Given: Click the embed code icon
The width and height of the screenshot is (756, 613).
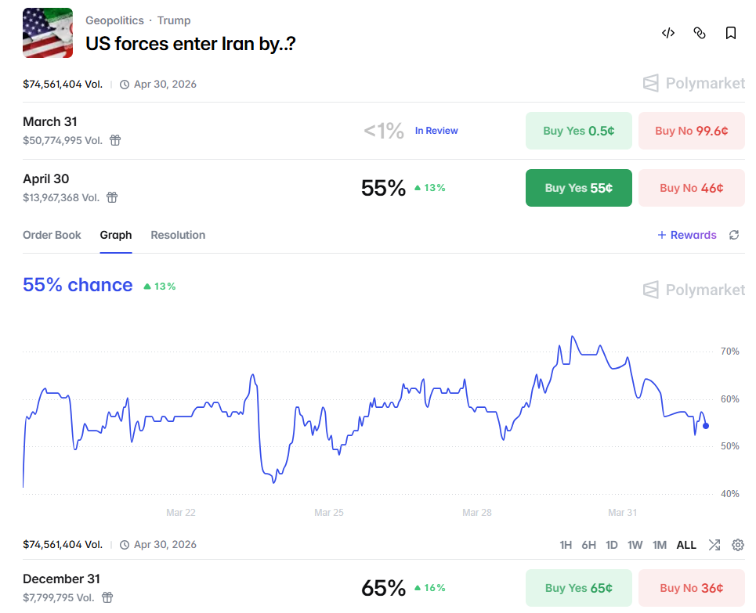Looking at the screenshot, I should (668, 33).
